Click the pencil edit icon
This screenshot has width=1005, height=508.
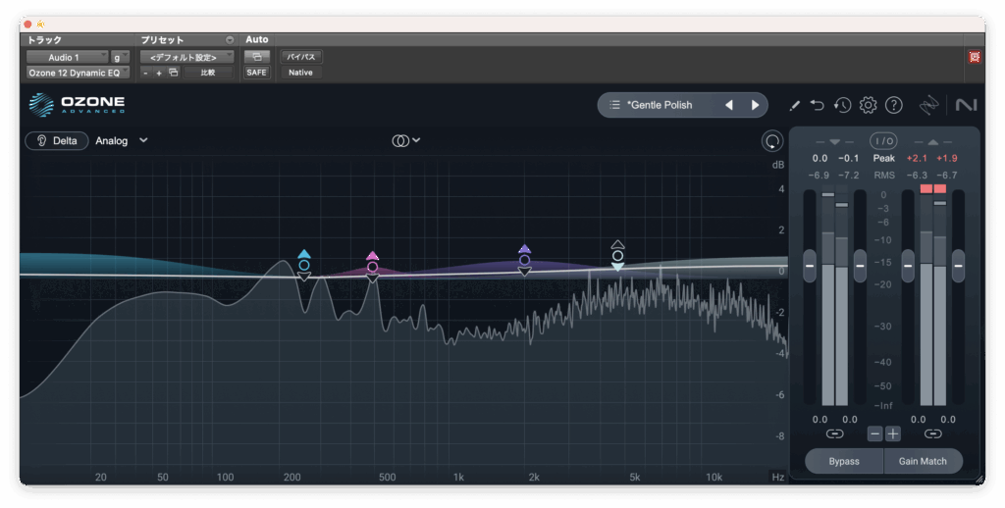tap(795, 105)
